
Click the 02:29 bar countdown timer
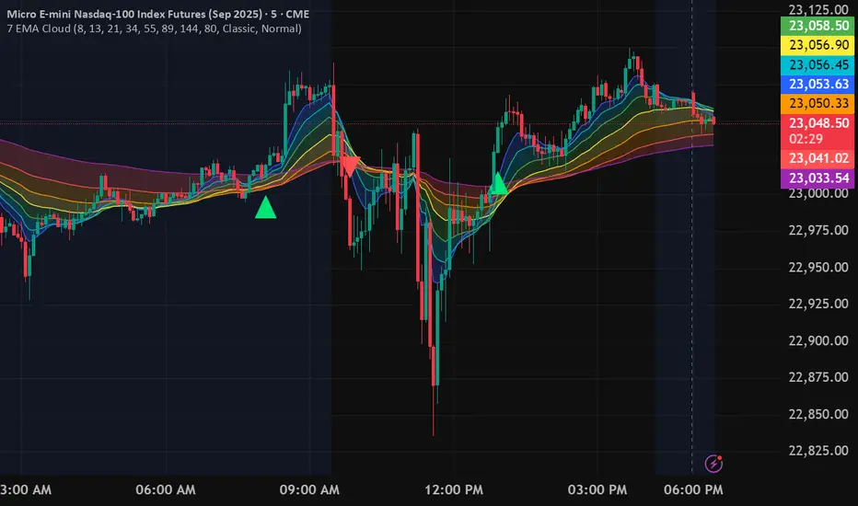(806, 139)
